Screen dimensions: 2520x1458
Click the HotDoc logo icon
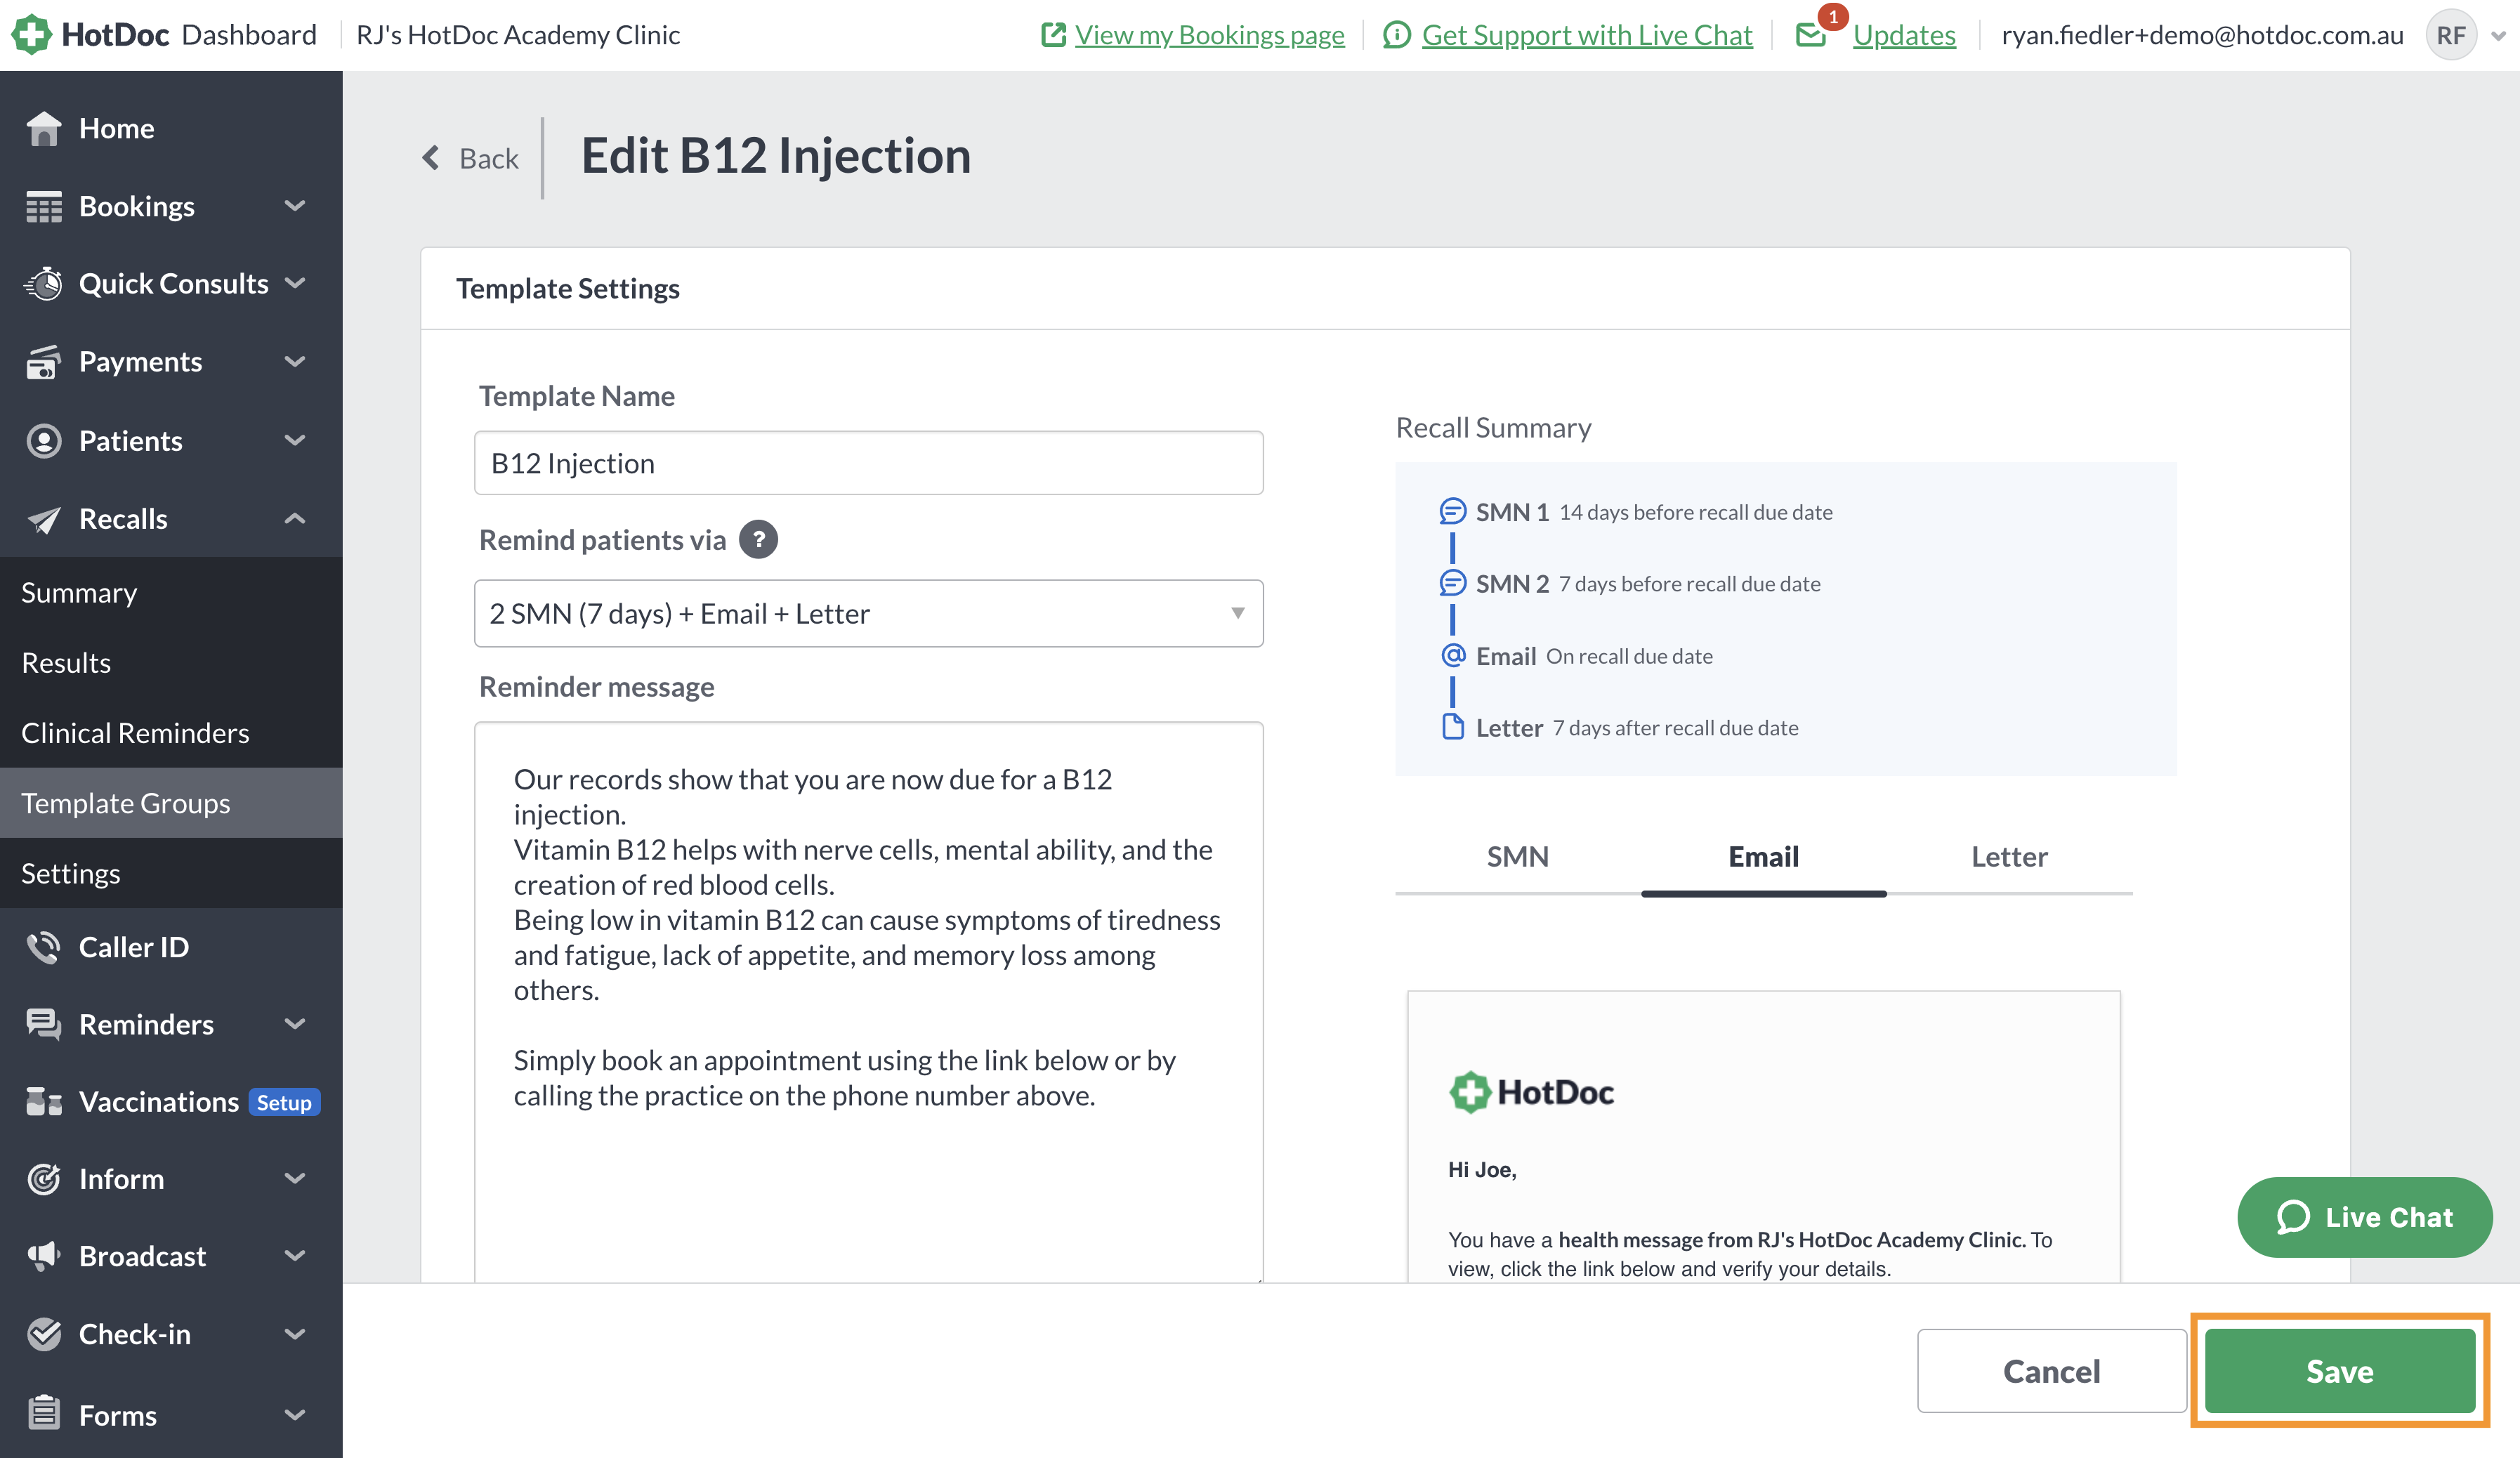(x=31, y=35)
